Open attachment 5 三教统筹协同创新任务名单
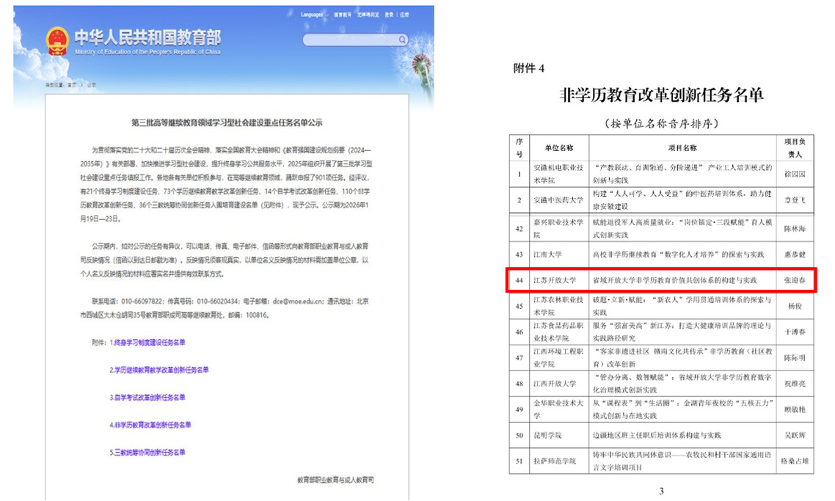Viewport: 835px width, 501px height. coord(147,452)
